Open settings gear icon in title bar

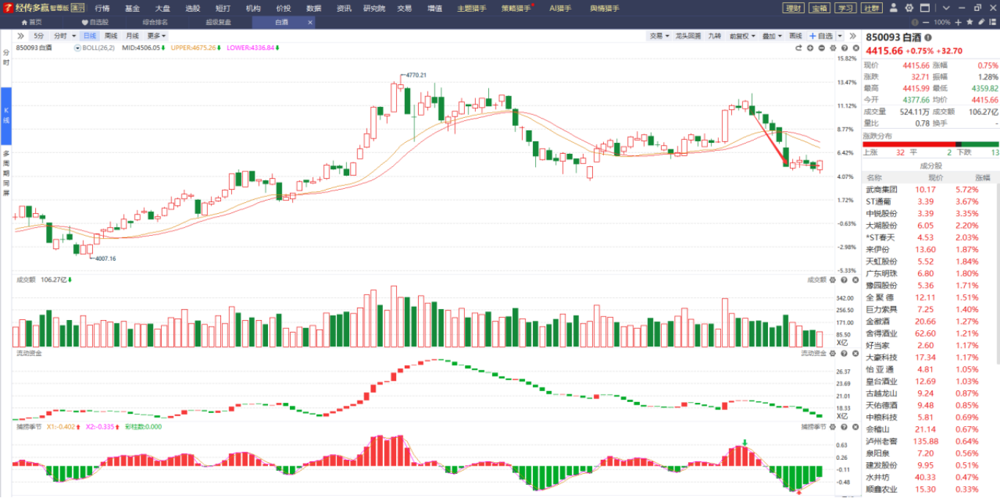(909, 8)
